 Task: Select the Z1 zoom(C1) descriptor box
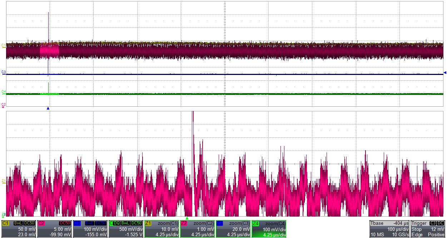click(162, 229)
